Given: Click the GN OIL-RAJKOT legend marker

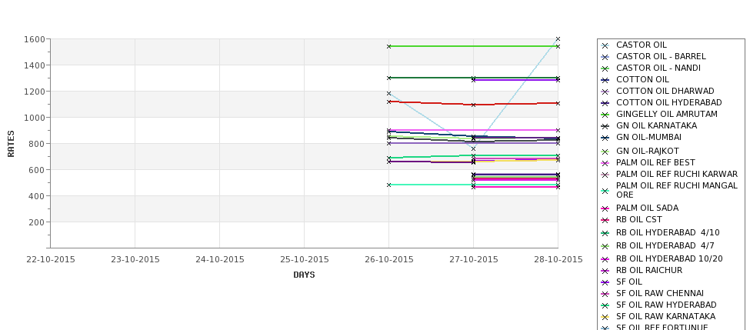Looking at the screenshot, I should click(x=605, y=152).
